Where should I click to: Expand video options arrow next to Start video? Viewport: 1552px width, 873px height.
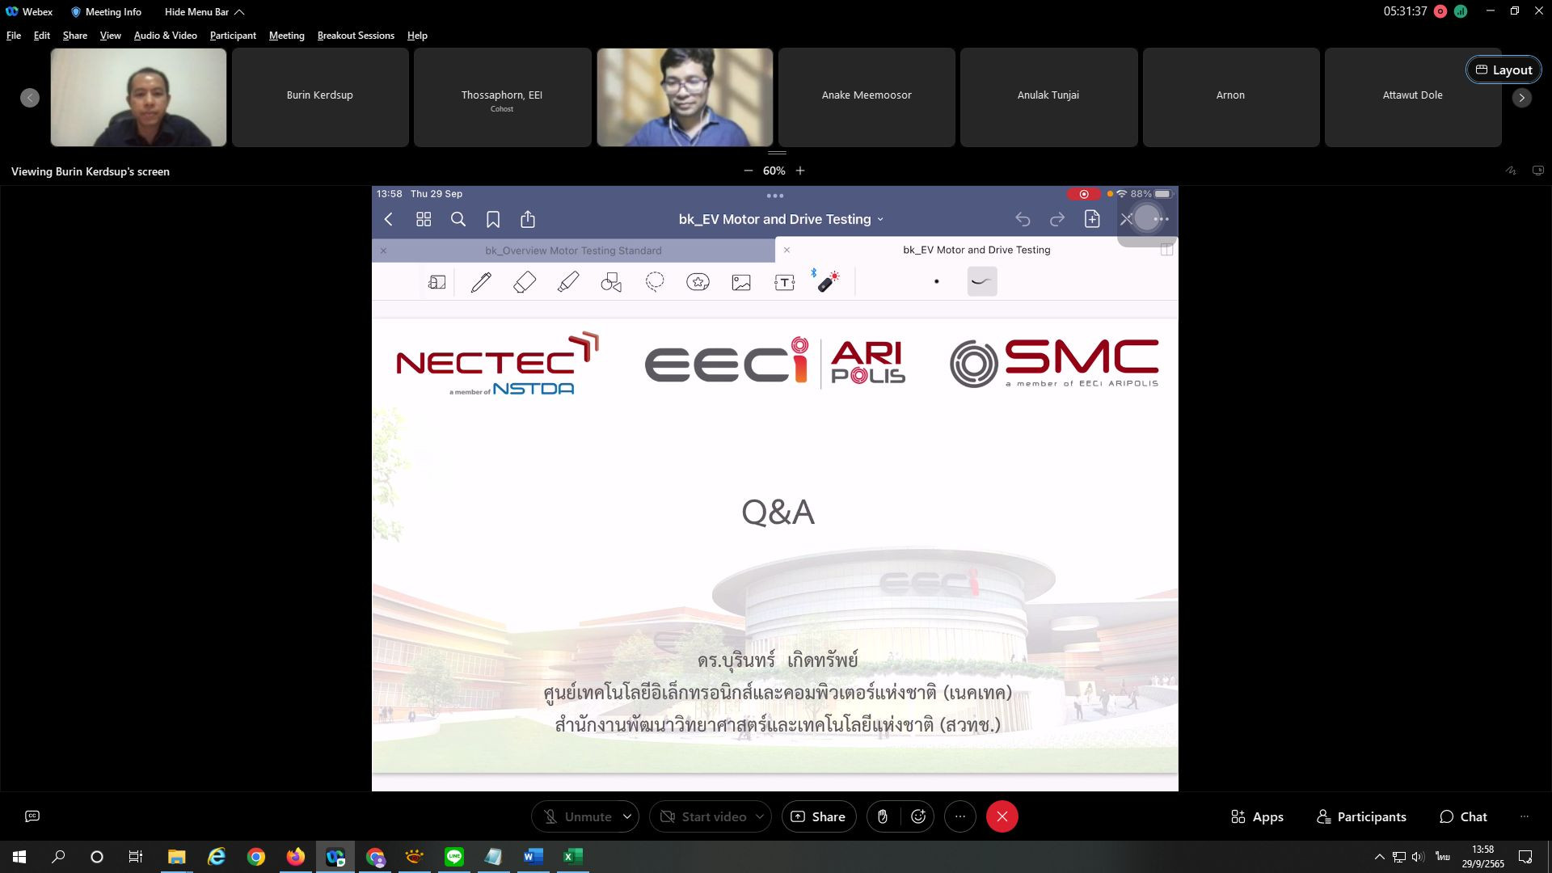point(760,816)
